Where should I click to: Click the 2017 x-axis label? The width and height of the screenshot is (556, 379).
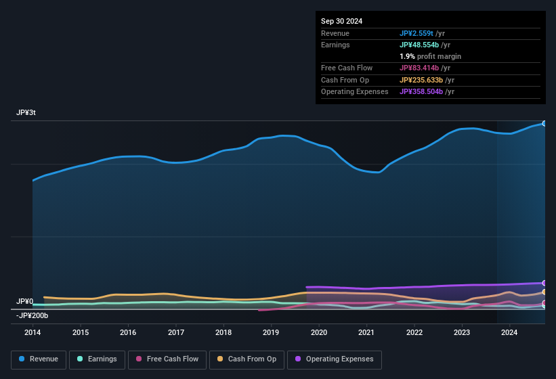point(176,332)
